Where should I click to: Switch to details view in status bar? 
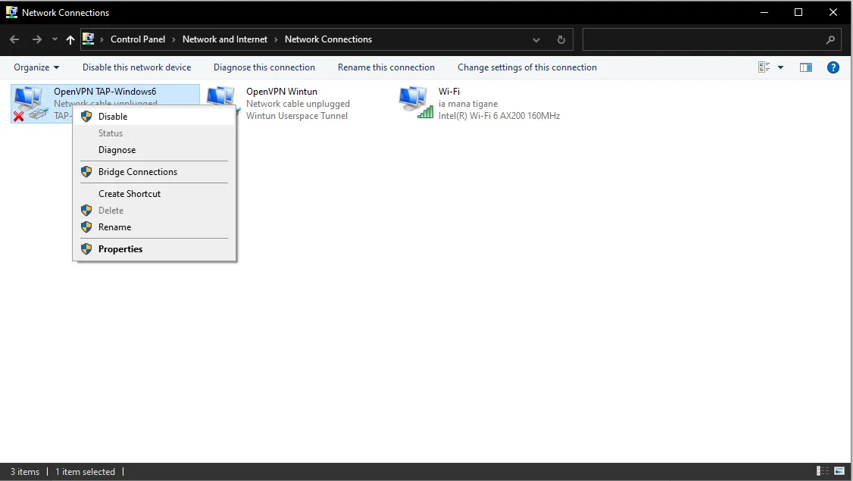(823, 471)
